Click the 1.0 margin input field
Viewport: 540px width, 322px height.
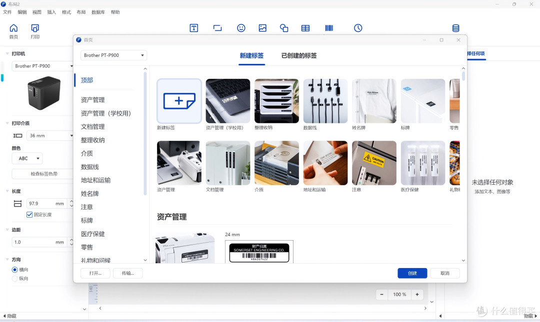point(40,242)
